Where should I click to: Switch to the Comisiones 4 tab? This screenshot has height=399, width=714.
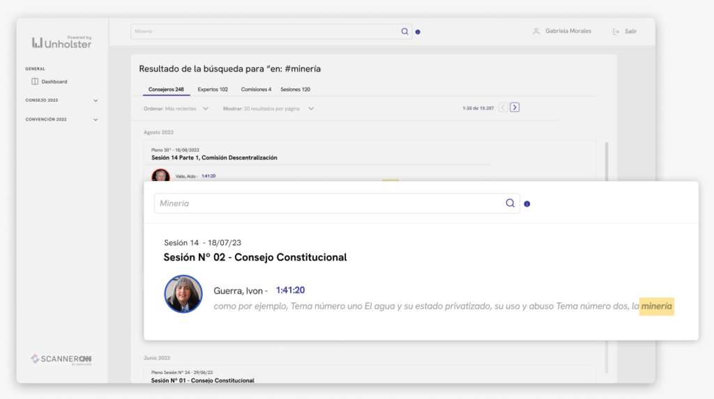(x=256, y=89)
